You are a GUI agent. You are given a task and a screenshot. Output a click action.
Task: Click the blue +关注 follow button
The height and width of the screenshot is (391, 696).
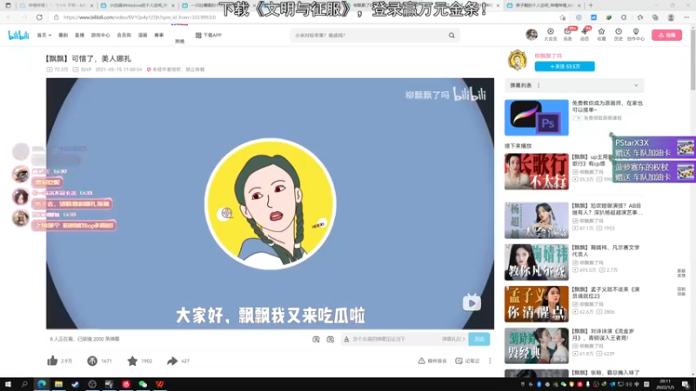[x=565, y=67]
